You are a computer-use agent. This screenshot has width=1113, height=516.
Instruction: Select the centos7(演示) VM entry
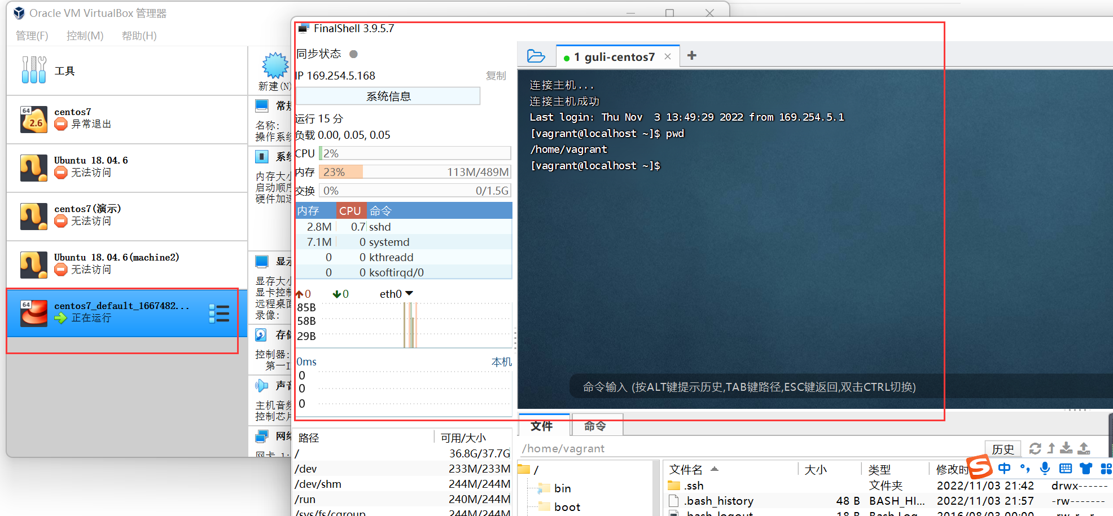127,217
